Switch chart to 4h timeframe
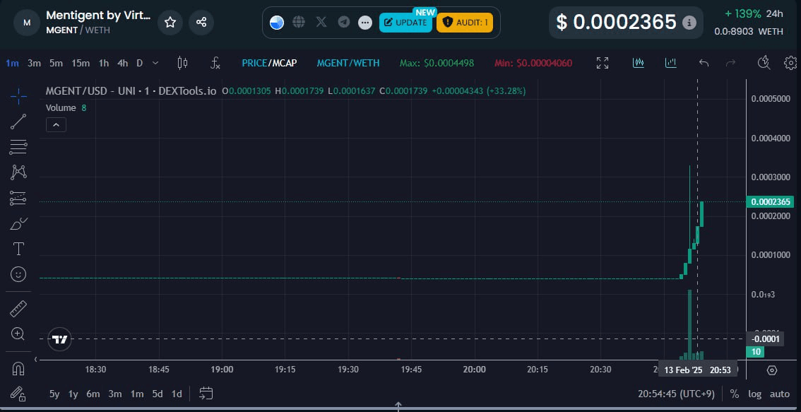 pos(123,64)
